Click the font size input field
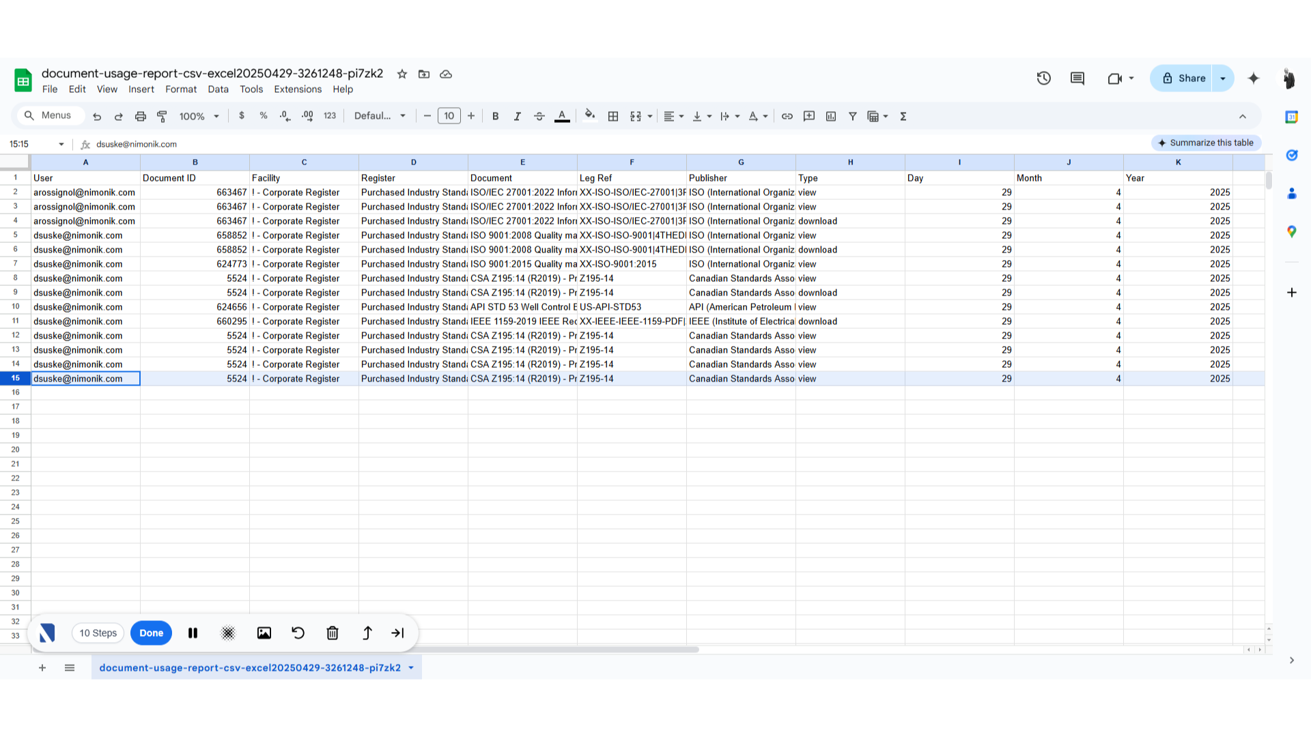 coord(449,116)
